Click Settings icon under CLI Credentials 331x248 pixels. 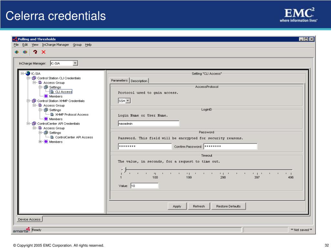coord(46,87)
